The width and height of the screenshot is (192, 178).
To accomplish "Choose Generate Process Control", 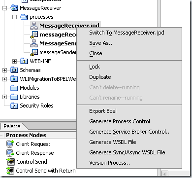I will [129, 121].
